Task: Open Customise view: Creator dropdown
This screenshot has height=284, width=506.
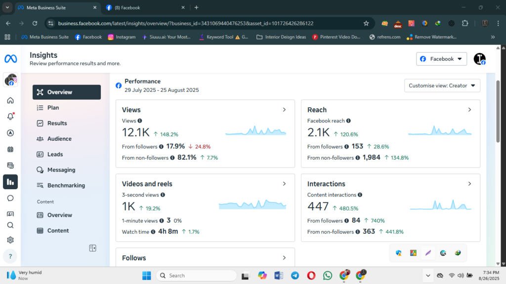Action: click(x=442, y=85)
